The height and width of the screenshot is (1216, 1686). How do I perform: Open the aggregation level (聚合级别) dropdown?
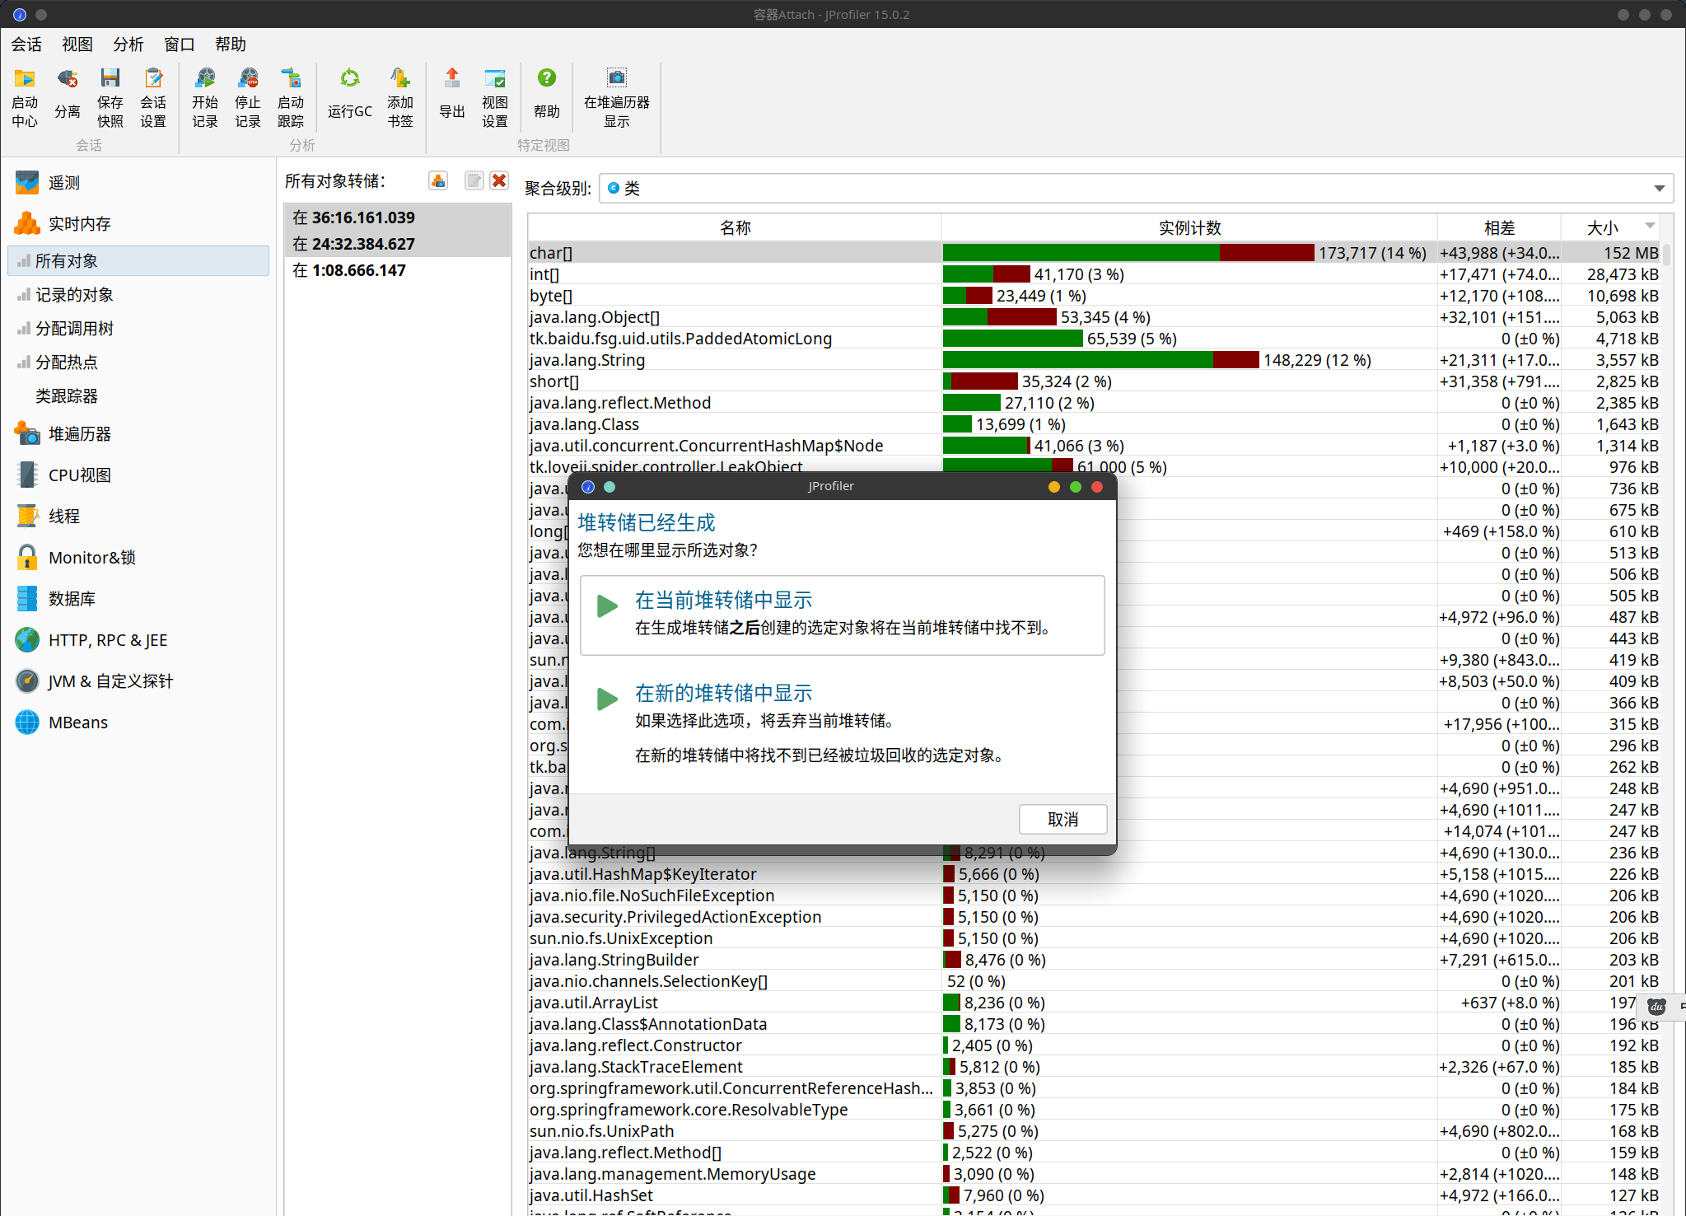1659,189
